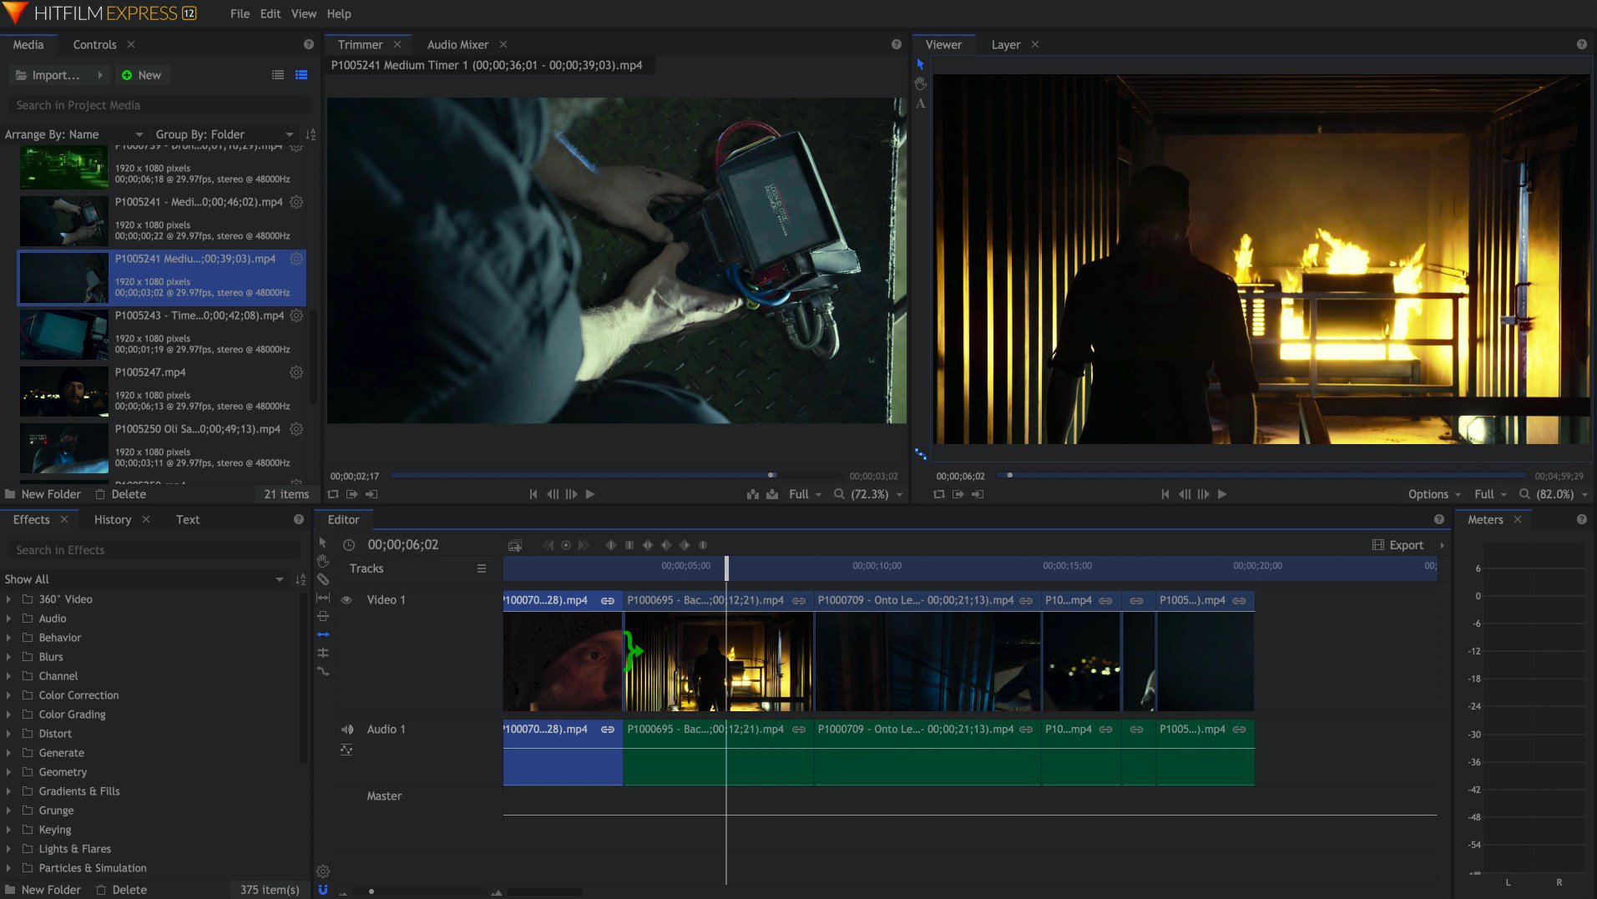The image size is (1597, 899).
Task: Open the Tracks options menu via hamburger icon
Action: pos(482,568)
